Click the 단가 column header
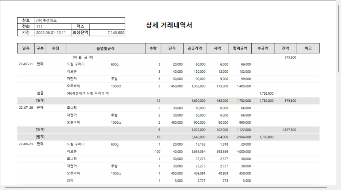This screenshot has width=341, height=190. click(x=172, y=48)
